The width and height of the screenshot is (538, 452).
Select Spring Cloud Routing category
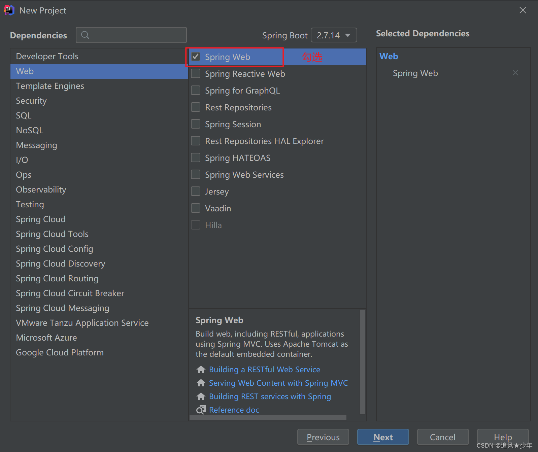tap(99, 278)
